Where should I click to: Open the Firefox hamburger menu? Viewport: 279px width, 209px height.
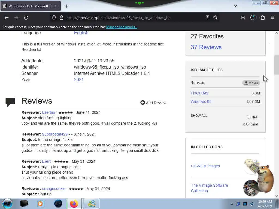pos(272,17)
